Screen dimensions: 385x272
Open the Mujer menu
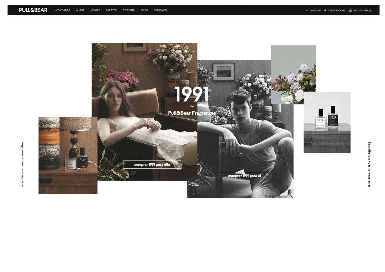click(80, 10)
